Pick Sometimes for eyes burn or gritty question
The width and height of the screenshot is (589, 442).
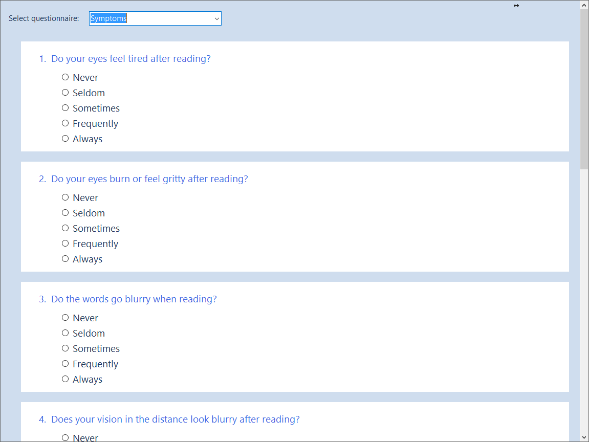click(65, 228)
